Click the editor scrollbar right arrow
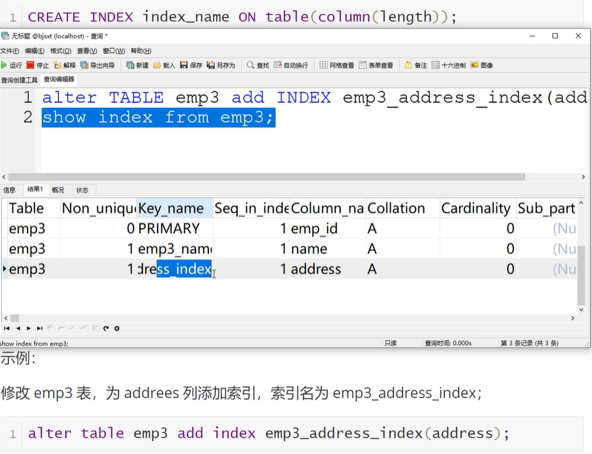This screenshot has height=454, width=592. [584, 177]
